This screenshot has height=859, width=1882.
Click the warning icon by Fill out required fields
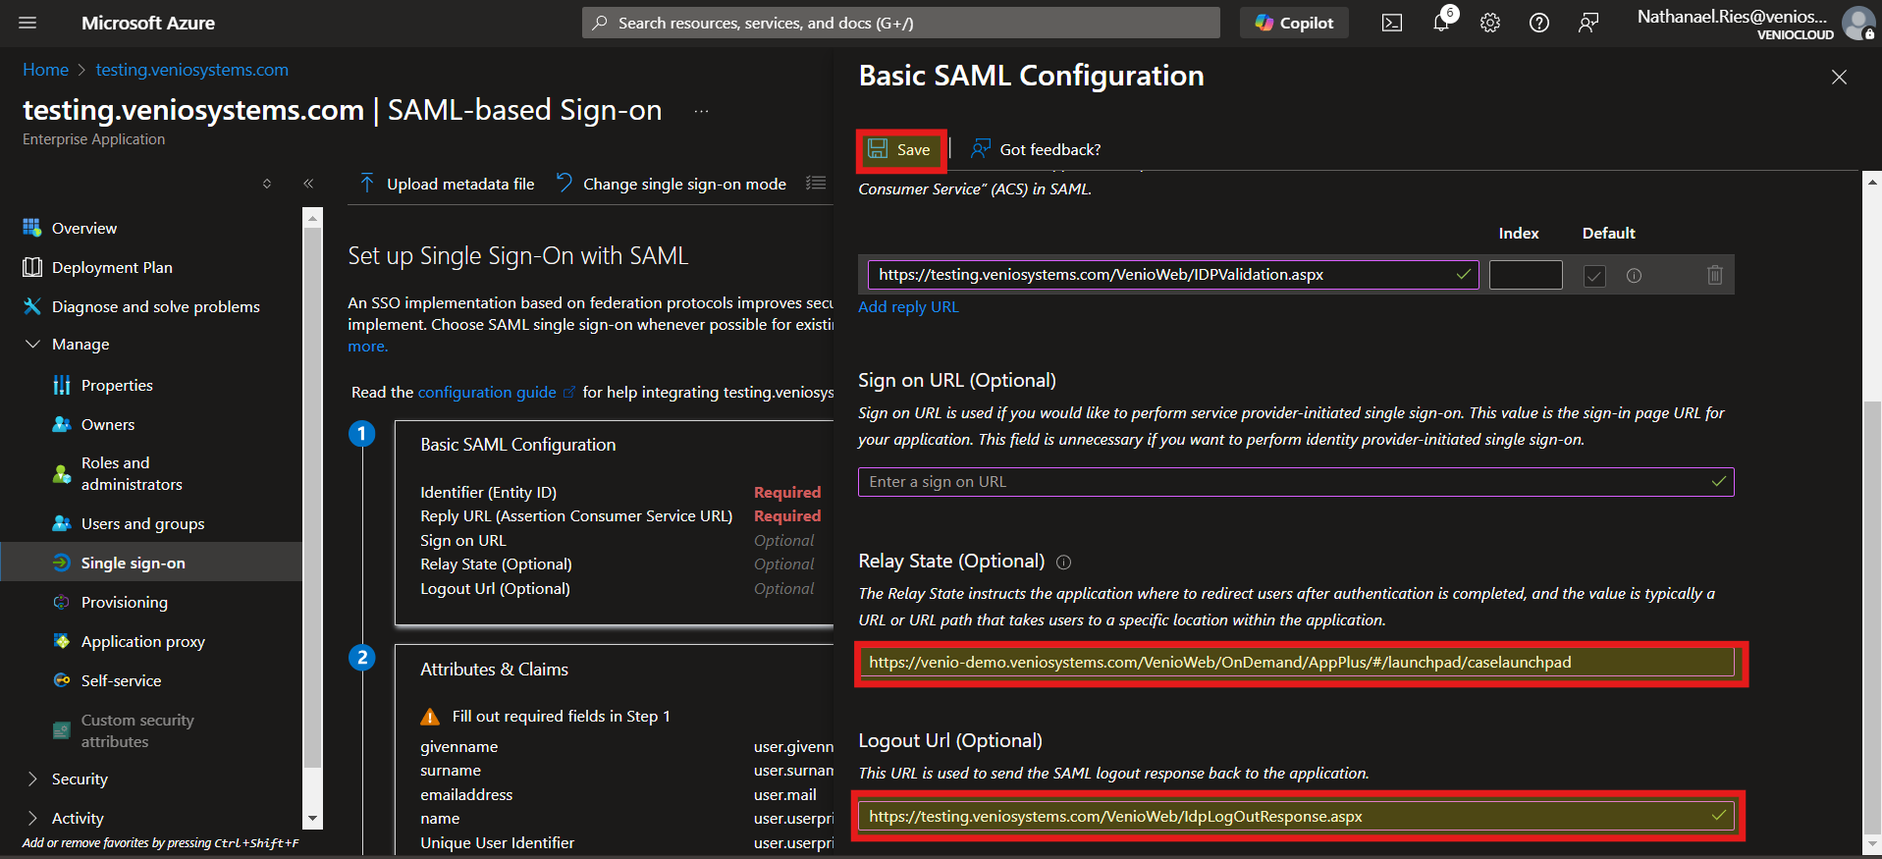430,717
